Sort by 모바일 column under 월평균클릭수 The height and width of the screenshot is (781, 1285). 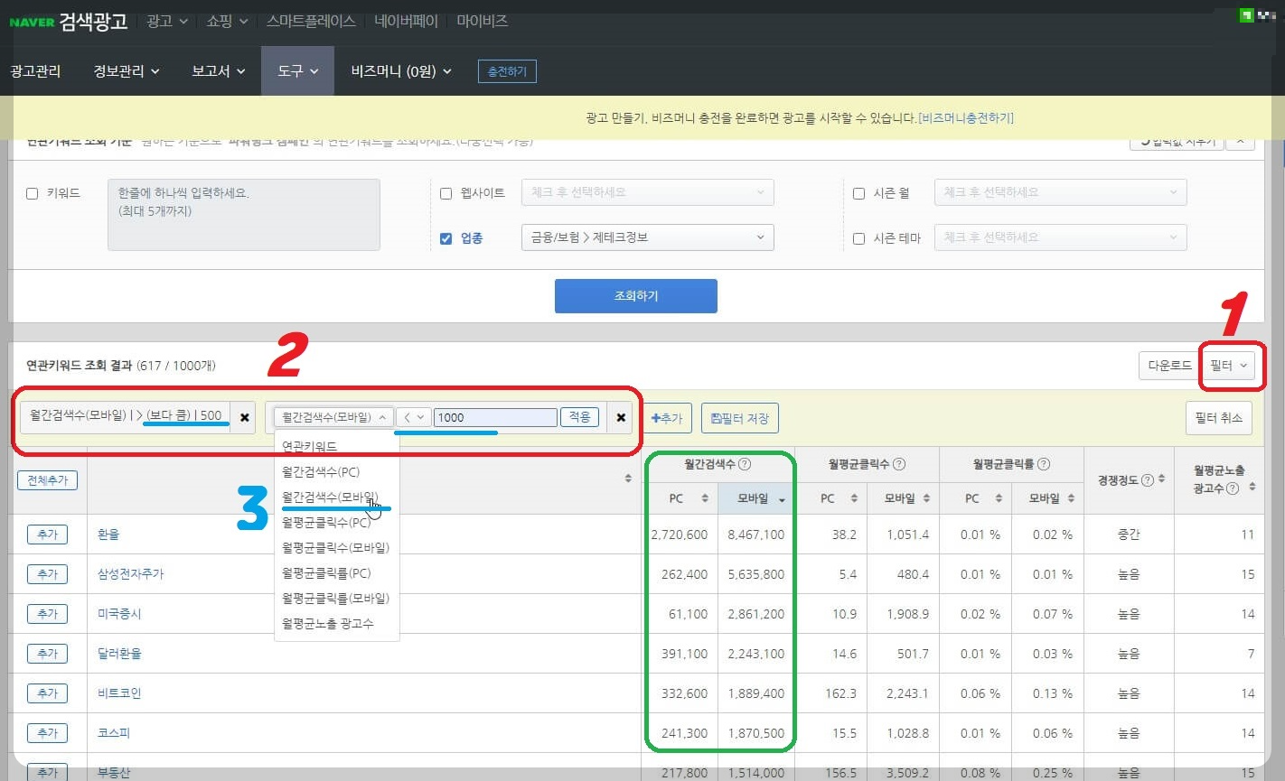(x=926, y=498)
